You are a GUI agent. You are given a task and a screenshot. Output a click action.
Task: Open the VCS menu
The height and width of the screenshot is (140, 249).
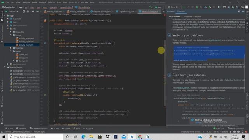(x=77, y=2)
